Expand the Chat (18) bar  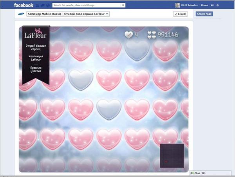211,173
